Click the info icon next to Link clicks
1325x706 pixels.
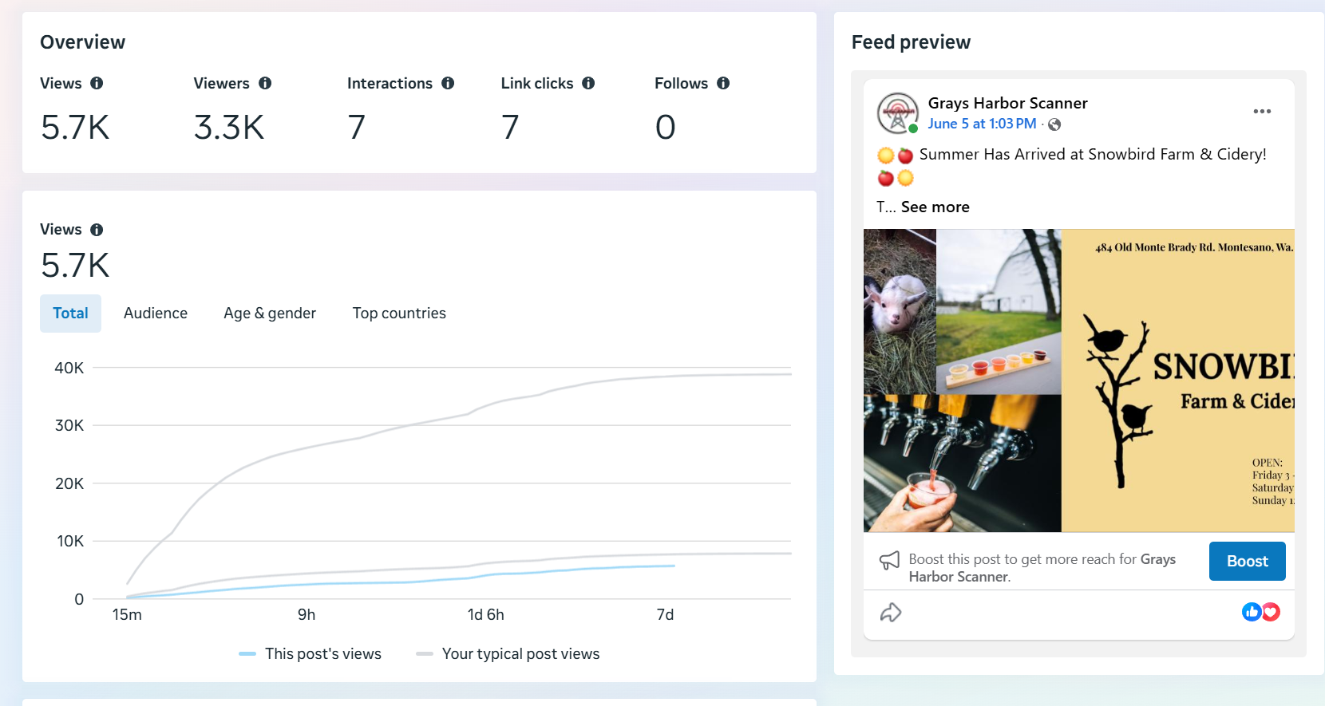point(588,83)
